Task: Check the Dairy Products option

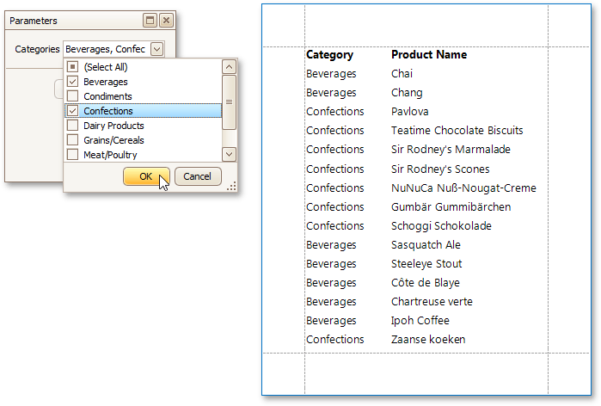Action: (x=73, y=126)
